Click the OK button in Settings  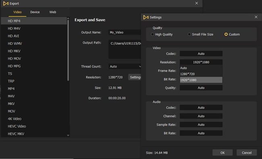click(222, 153)
